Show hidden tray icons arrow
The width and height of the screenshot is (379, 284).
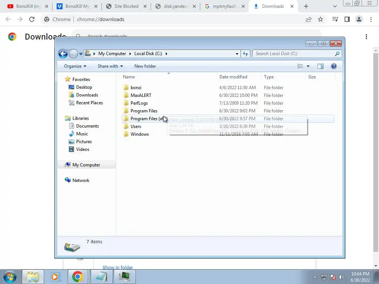315,277
